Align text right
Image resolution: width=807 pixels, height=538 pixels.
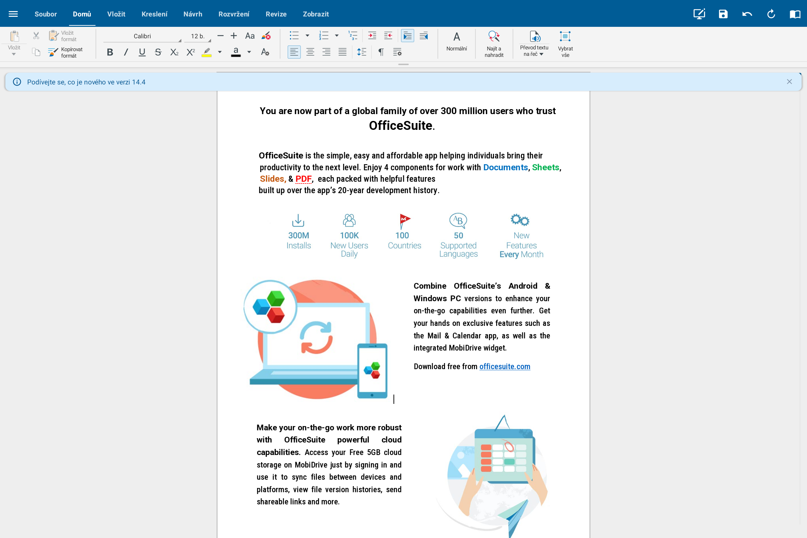(x=326, y=52)
